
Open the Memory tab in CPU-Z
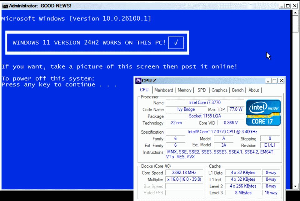pos(184,90)
